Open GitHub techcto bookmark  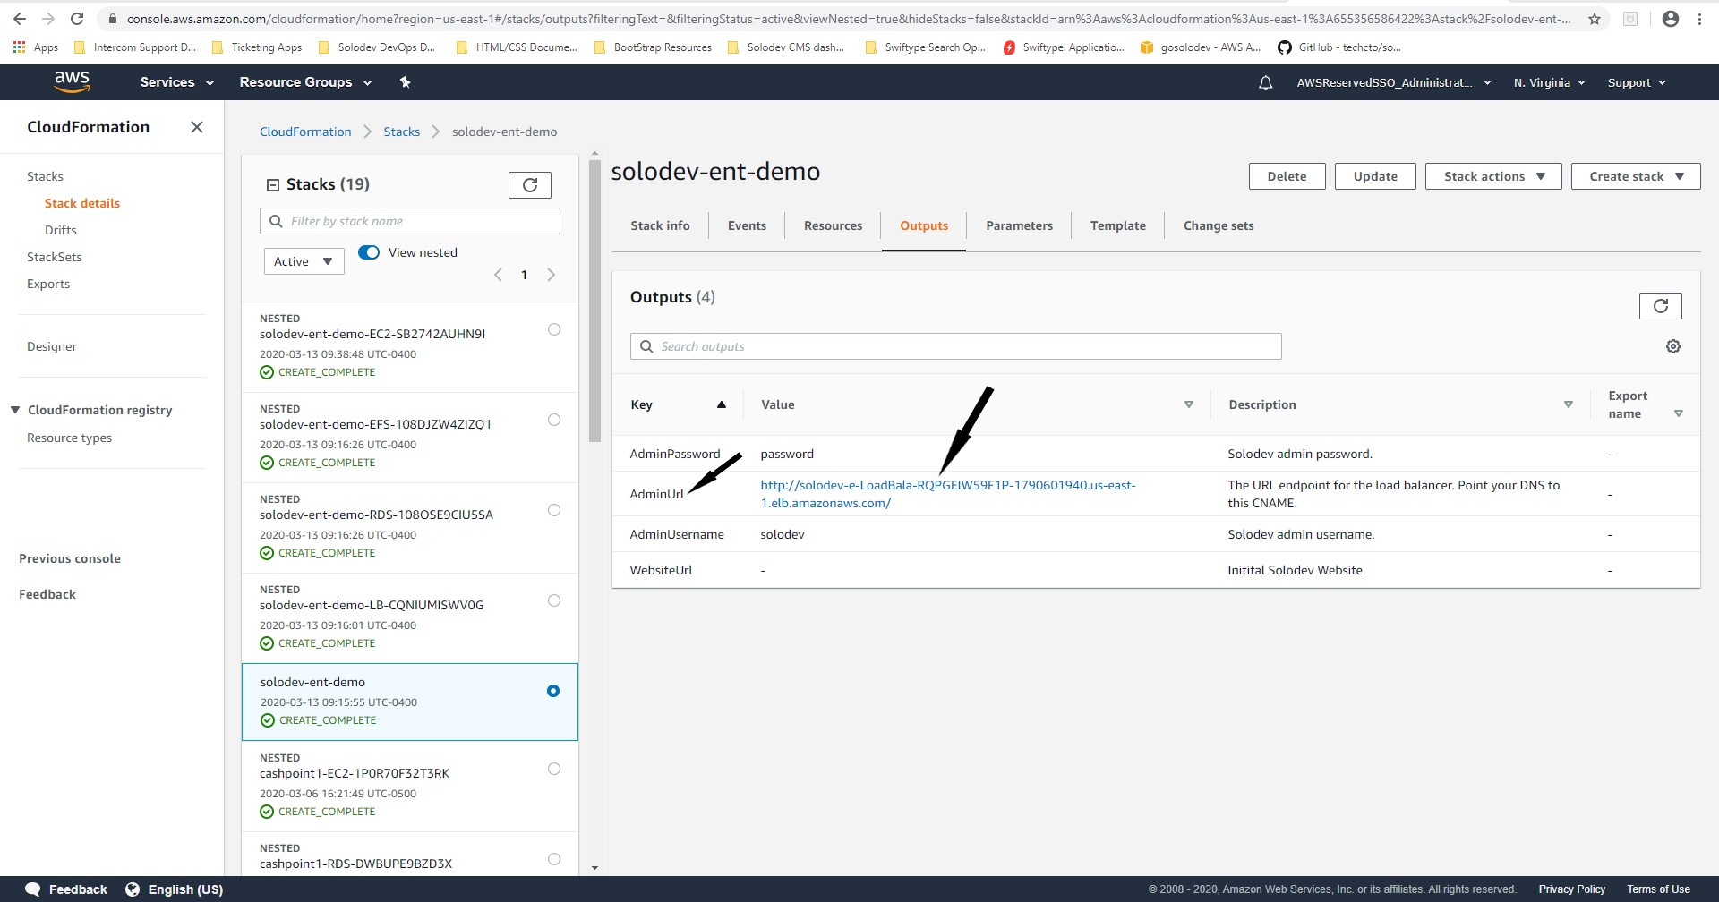point(1339,47)
